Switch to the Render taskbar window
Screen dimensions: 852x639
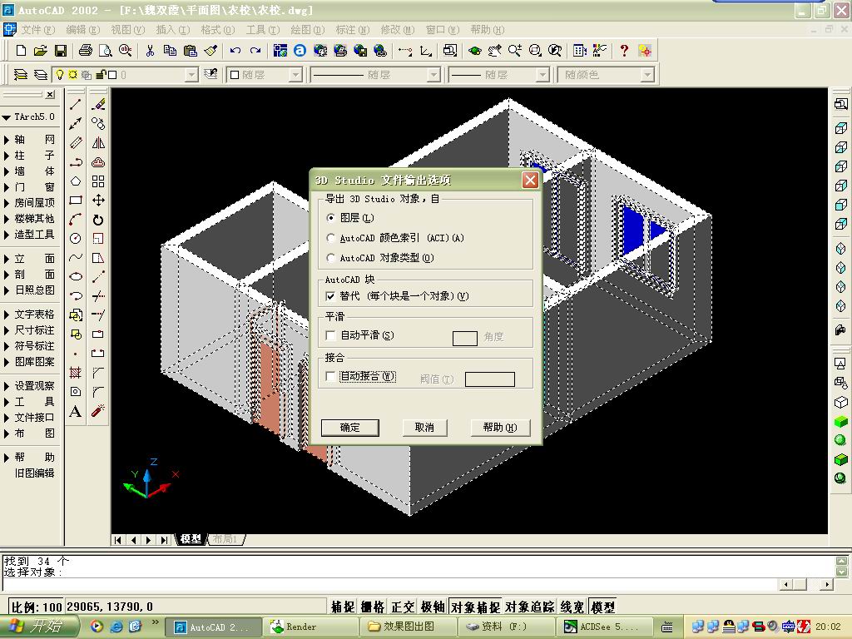tap(310, 627)
